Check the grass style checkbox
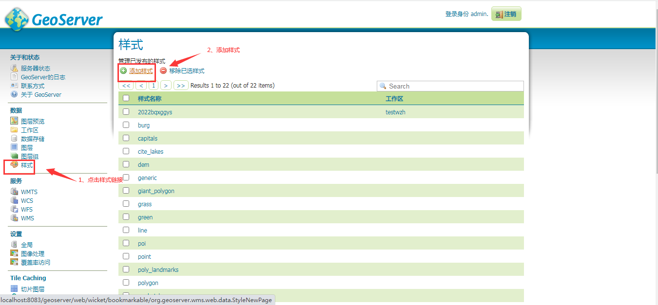658x305 pixels. pos(126,204)
